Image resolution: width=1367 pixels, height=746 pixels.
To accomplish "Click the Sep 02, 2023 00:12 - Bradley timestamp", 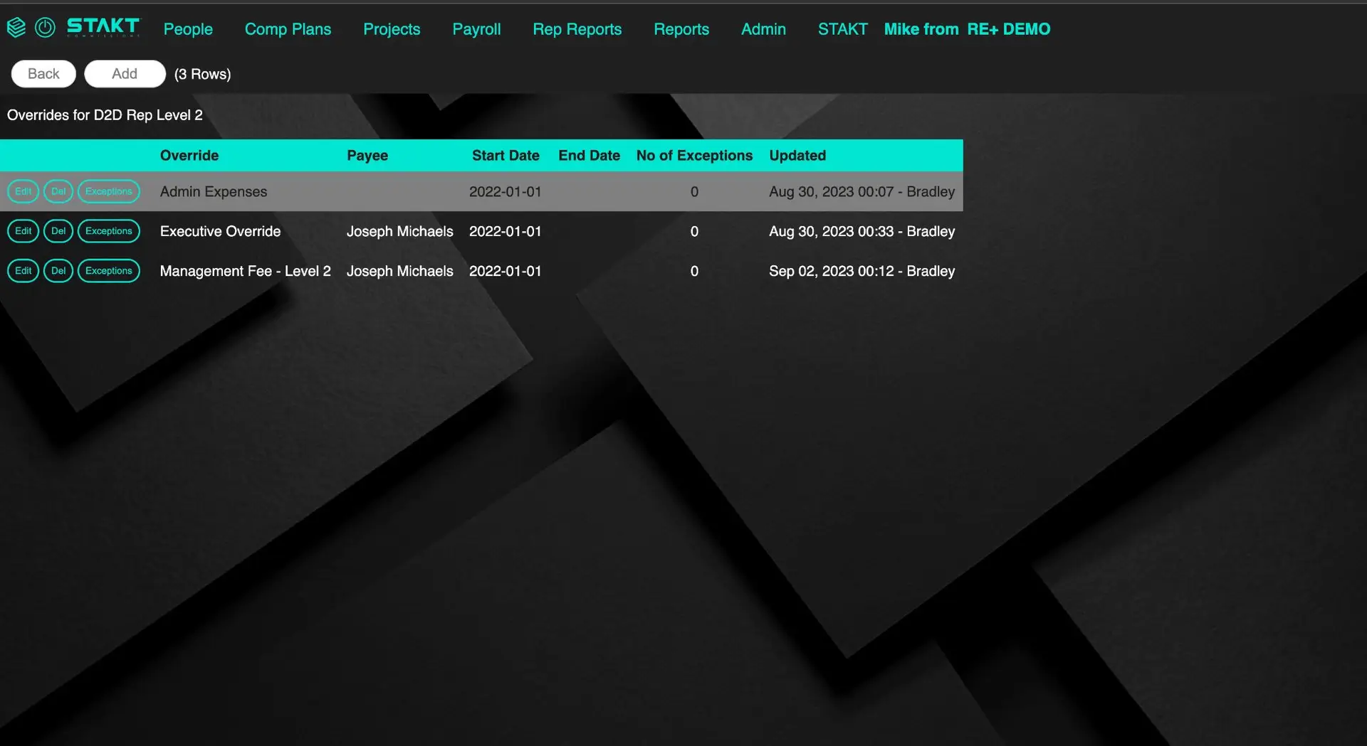I will pos(861,272).
